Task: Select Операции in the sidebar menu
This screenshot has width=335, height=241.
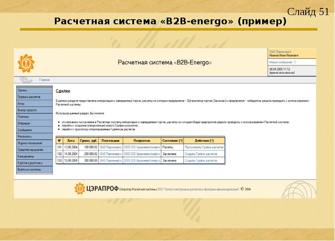Action: click(34, 123)
